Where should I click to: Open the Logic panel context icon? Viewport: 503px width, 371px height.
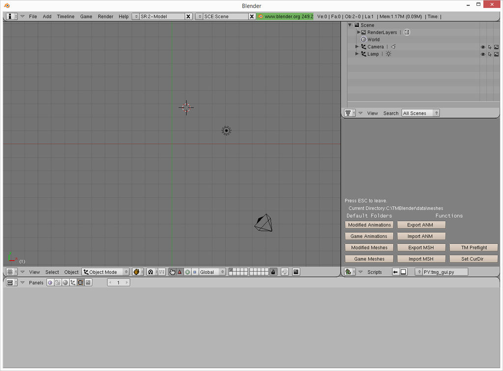click(50, 283)
